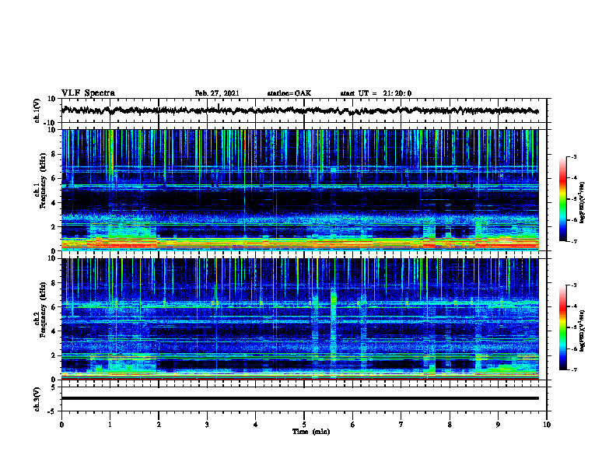Viewport: 616px width, 476px height.
Task: Click the "4" kHz tick on ch.1 frequency axis
Action: (54, 203)
